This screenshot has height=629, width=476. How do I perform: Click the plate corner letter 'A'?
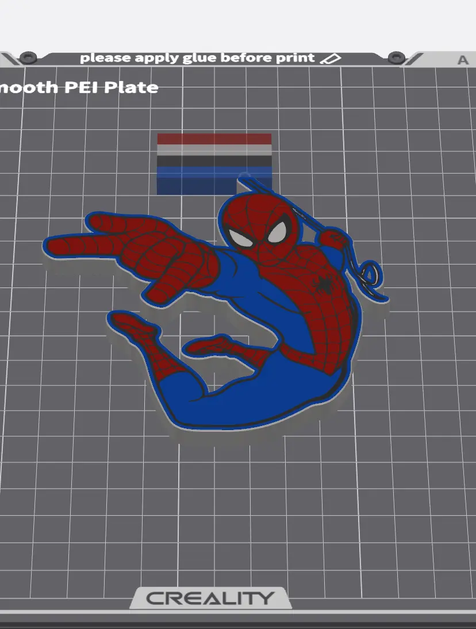463,60
